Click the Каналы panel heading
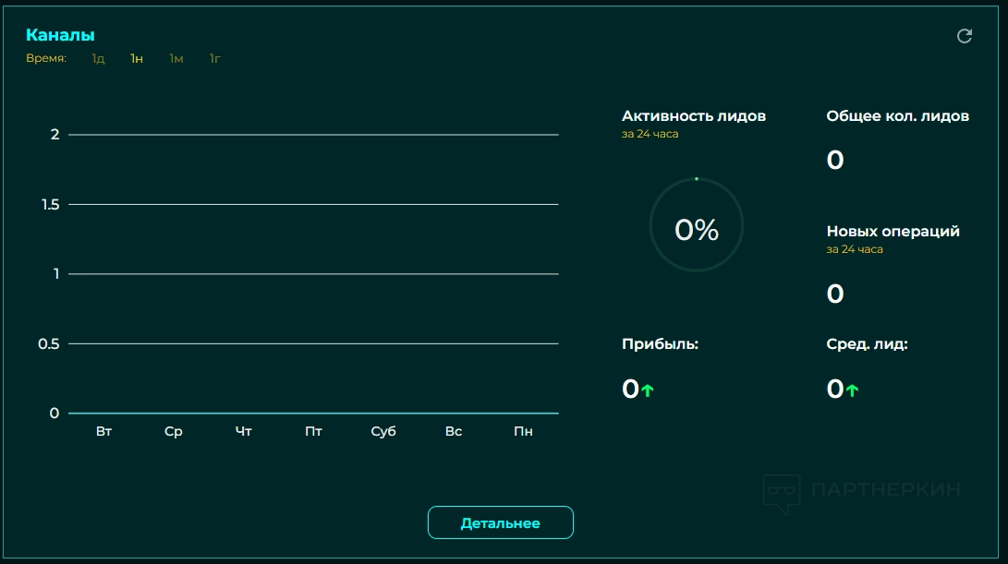Screen dimensions: 1008x564 click(x=60, y=35)
